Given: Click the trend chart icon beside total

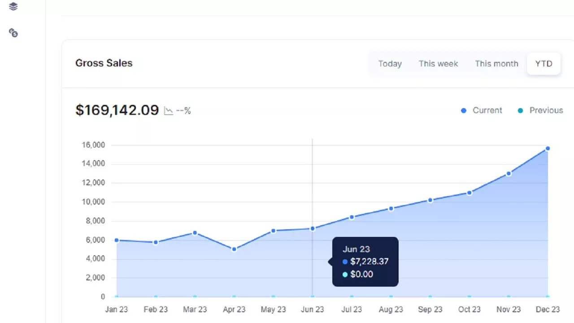Looking at the screenshot, I should click(x=169, y=111).
